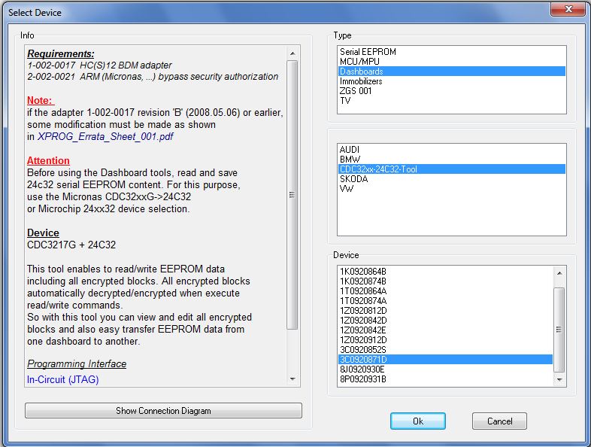Select device 3C0920852S
This screenshot has height=447, width=591.
pos(446,350)
